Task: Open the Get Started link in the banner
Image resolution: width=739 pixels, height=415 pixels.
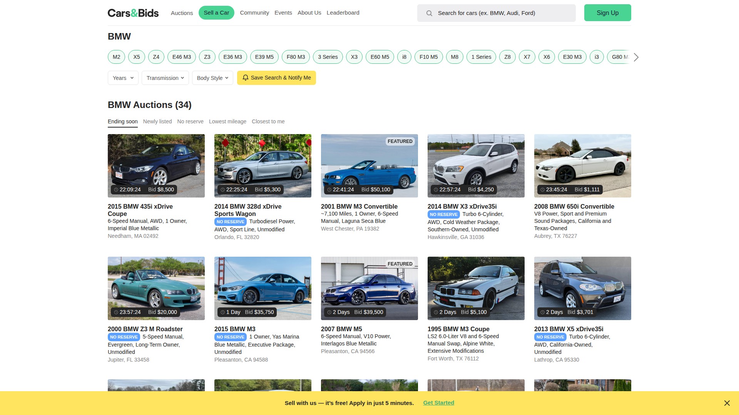Action: click(x=438, y=403)
